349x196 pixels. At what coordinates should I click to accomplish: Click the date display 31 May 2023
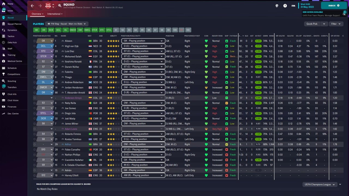click(x=307, y=7)
